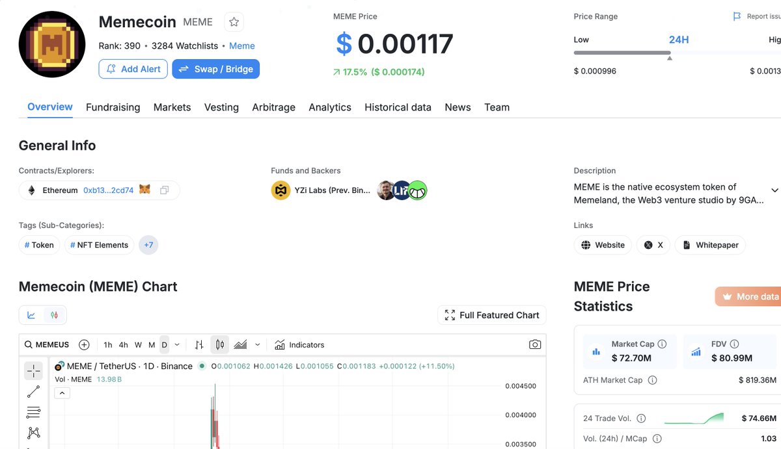Switch to the line chart view
The image size is (781, 449).
point(31,315)
